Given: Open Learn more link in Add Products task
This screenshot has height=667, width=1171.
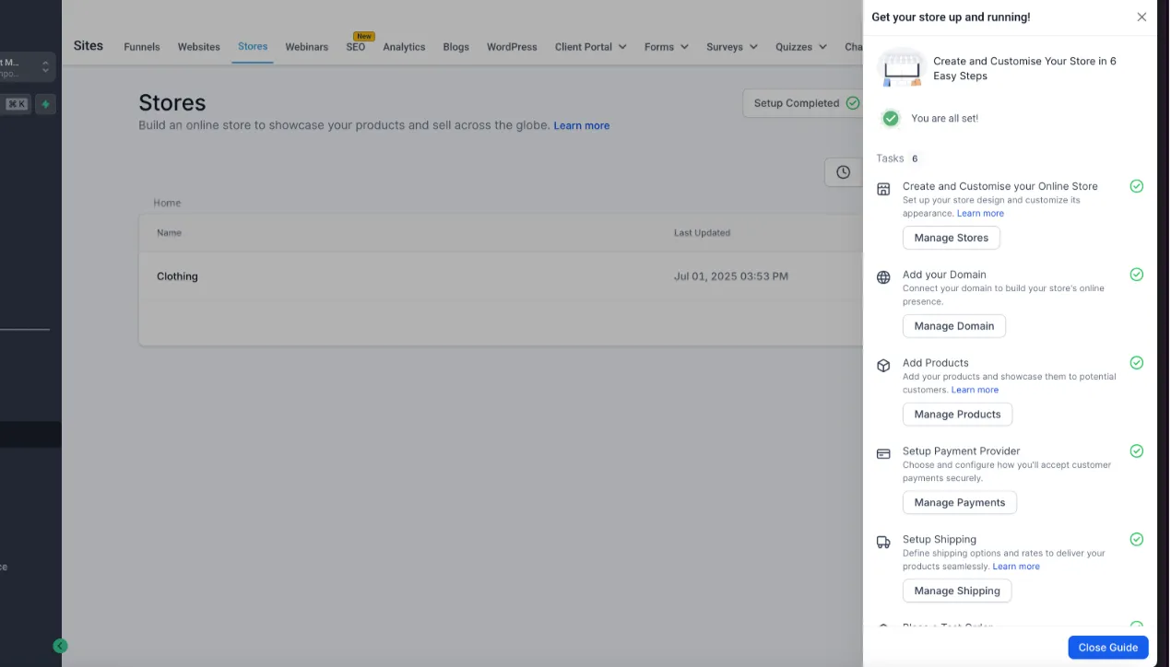Looking at the screenshot, I should [x=975, y=391].
